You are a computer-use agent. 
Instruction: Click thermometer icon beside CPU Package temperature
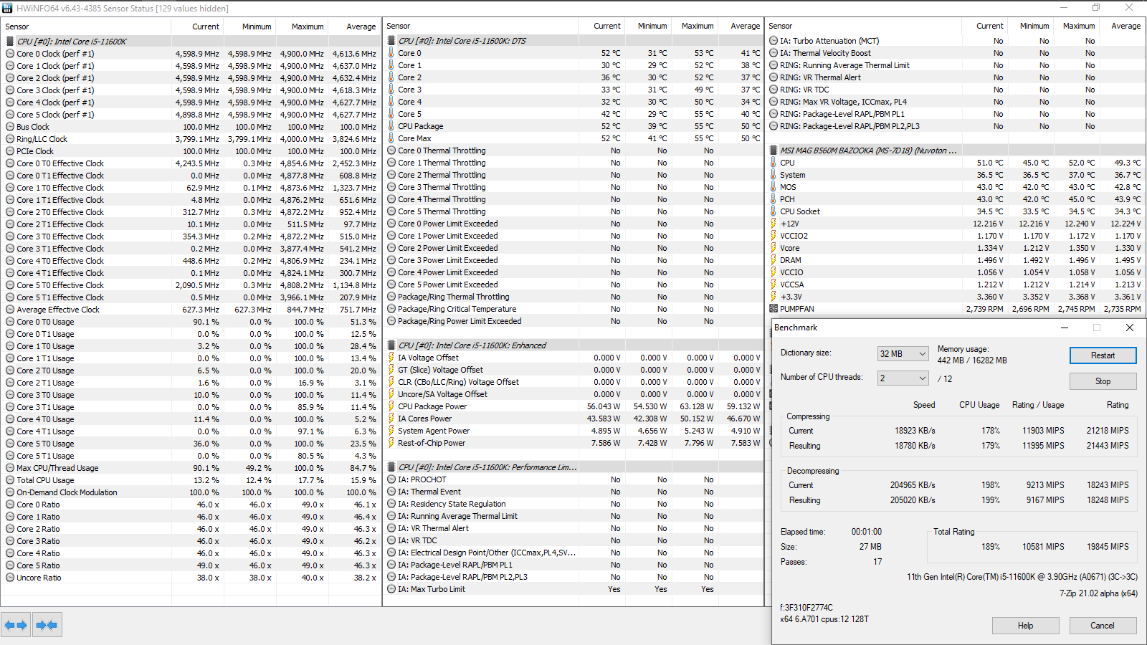tap(391, 126)
